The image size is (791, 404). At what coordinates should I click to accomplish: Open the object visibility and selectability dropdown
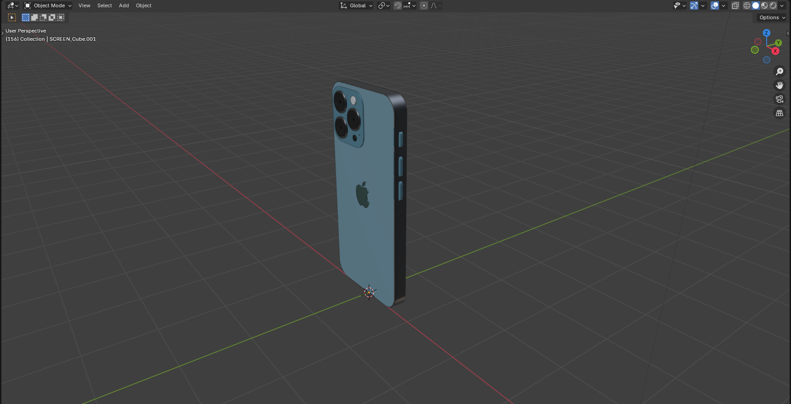click(x=679, y=6)
